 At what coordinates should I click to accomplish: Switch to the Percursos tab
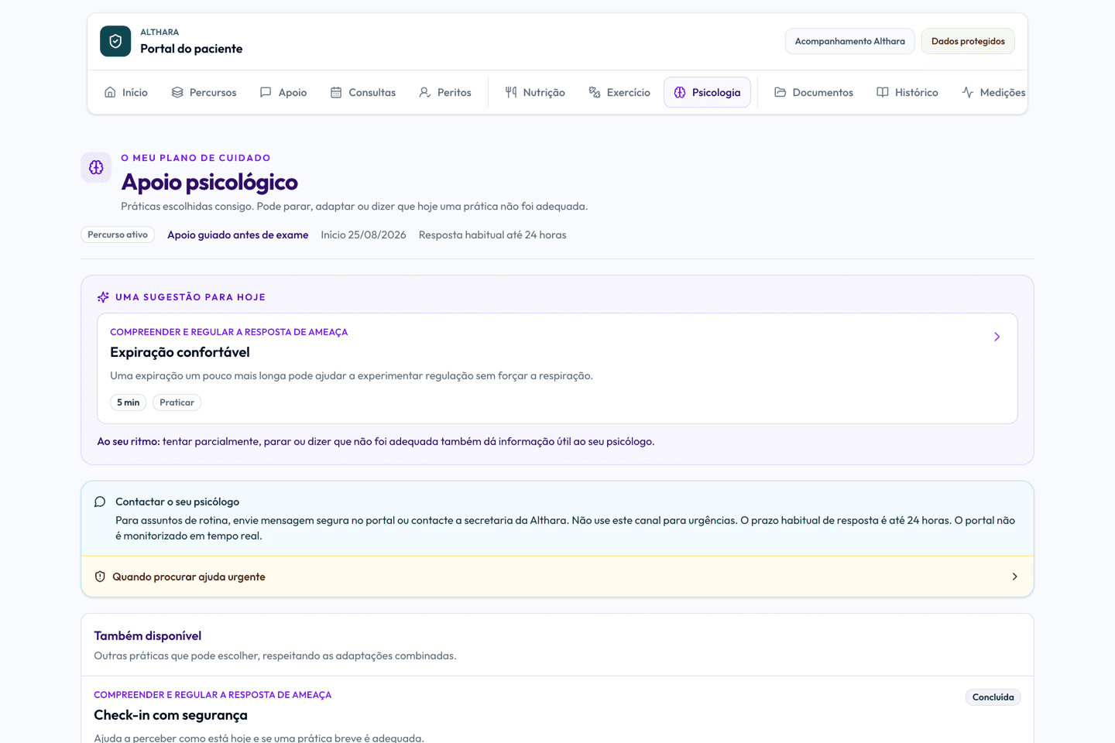(204, 92)
